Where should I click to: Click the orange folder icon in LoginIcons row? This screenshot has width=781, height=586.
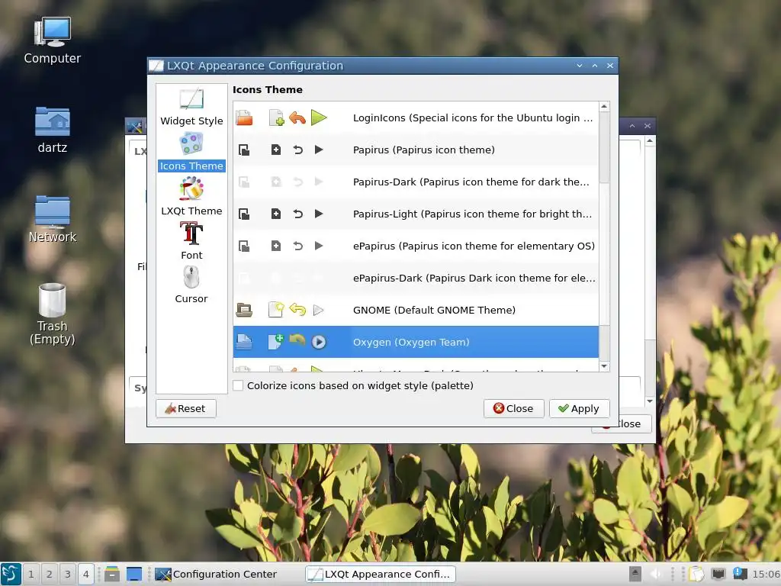pos(244,118)
